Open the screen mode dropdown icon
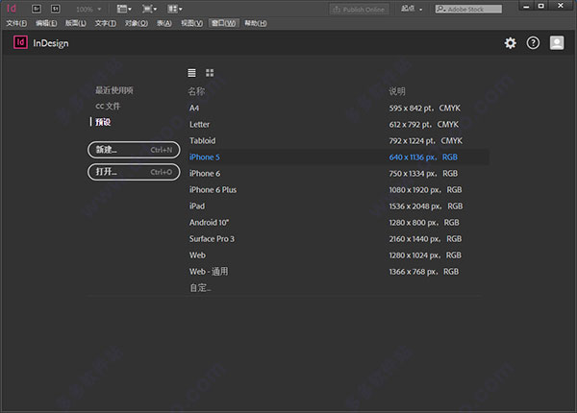 tap(149, 9)
